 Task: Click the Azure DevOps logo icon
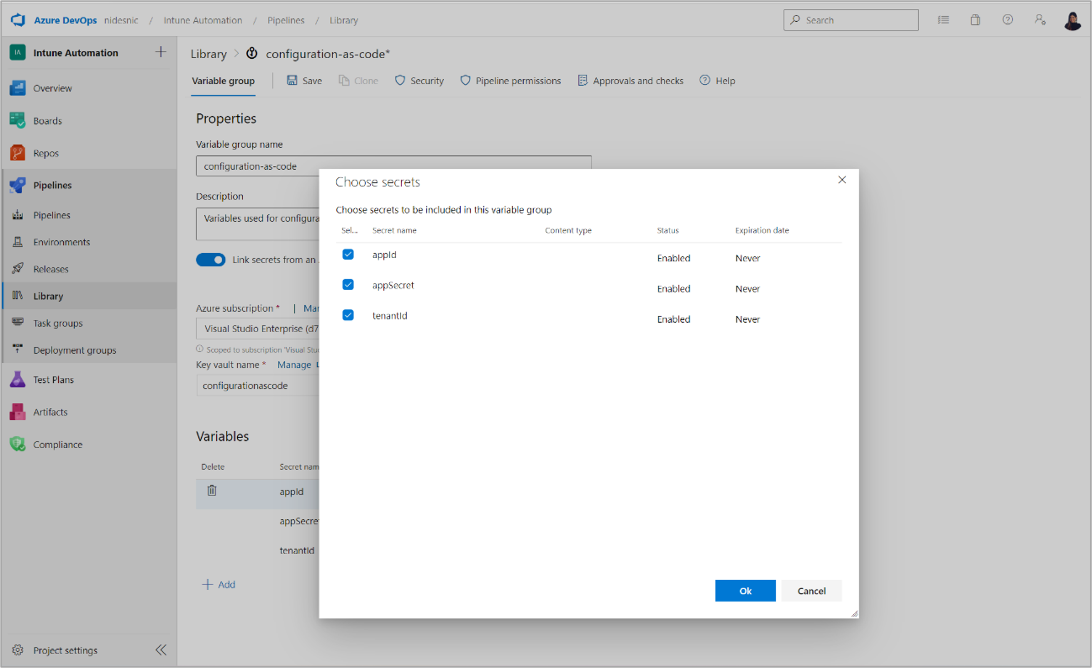click(x=18, y=20)
